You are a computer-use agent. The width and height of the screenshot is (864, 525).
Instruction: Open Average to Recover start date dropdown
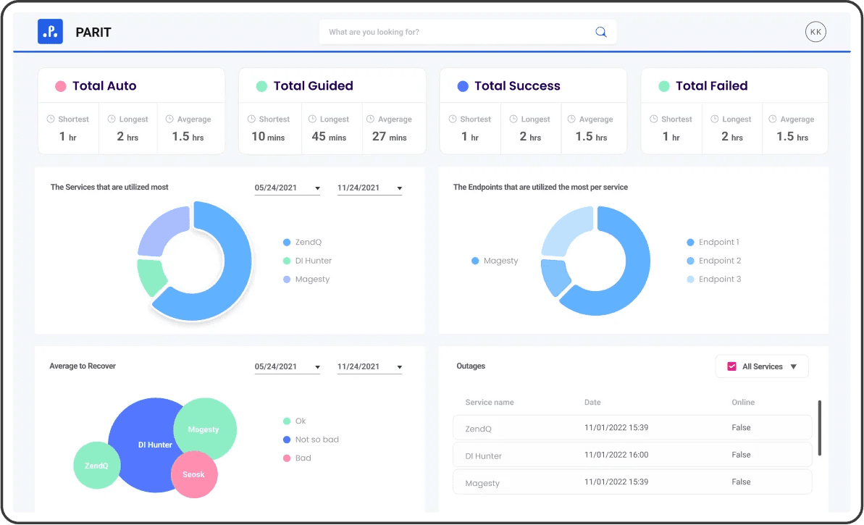287,367
